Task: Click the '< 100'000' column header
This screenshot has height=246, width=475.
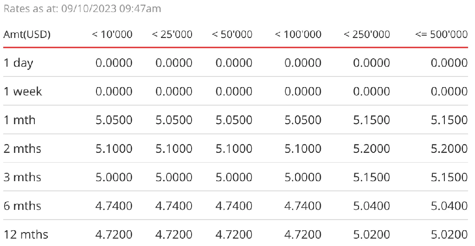Action: pos(298,34)
